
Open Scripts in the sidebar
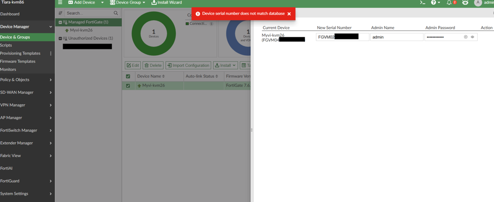click(x=6, y=45)
